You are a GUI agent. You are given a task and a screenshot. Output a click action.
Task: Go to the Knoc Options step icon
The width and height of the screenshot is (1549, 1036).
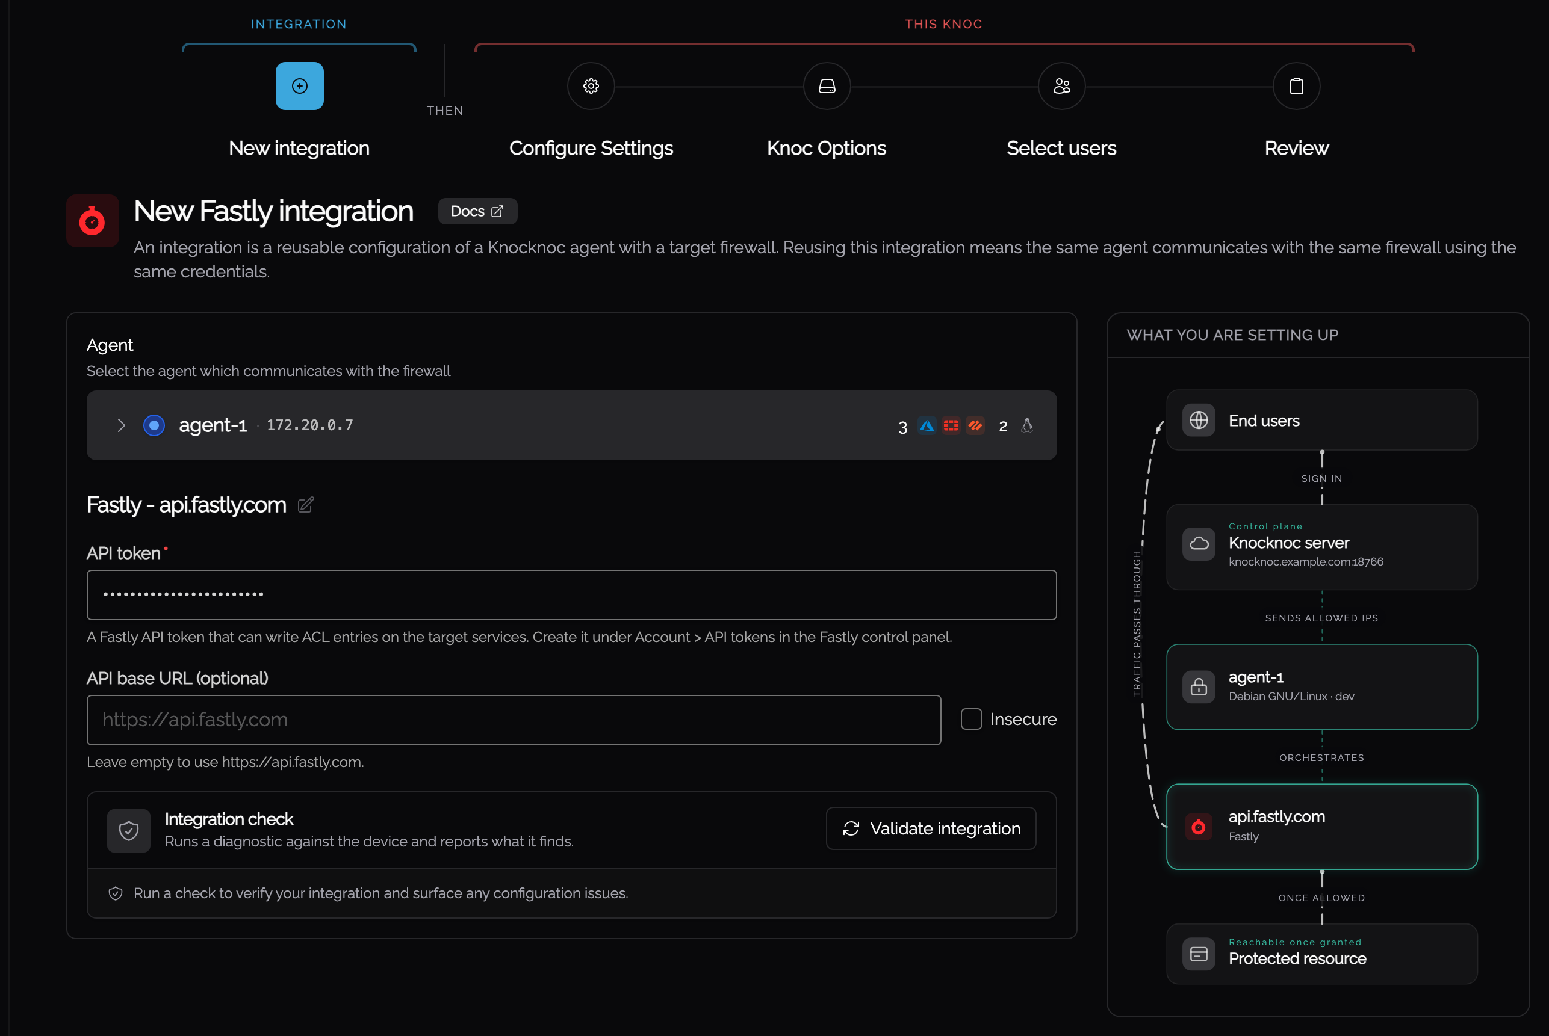827,86
